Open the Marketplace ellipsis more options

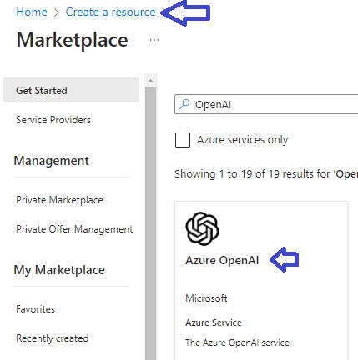pos(154,40)
